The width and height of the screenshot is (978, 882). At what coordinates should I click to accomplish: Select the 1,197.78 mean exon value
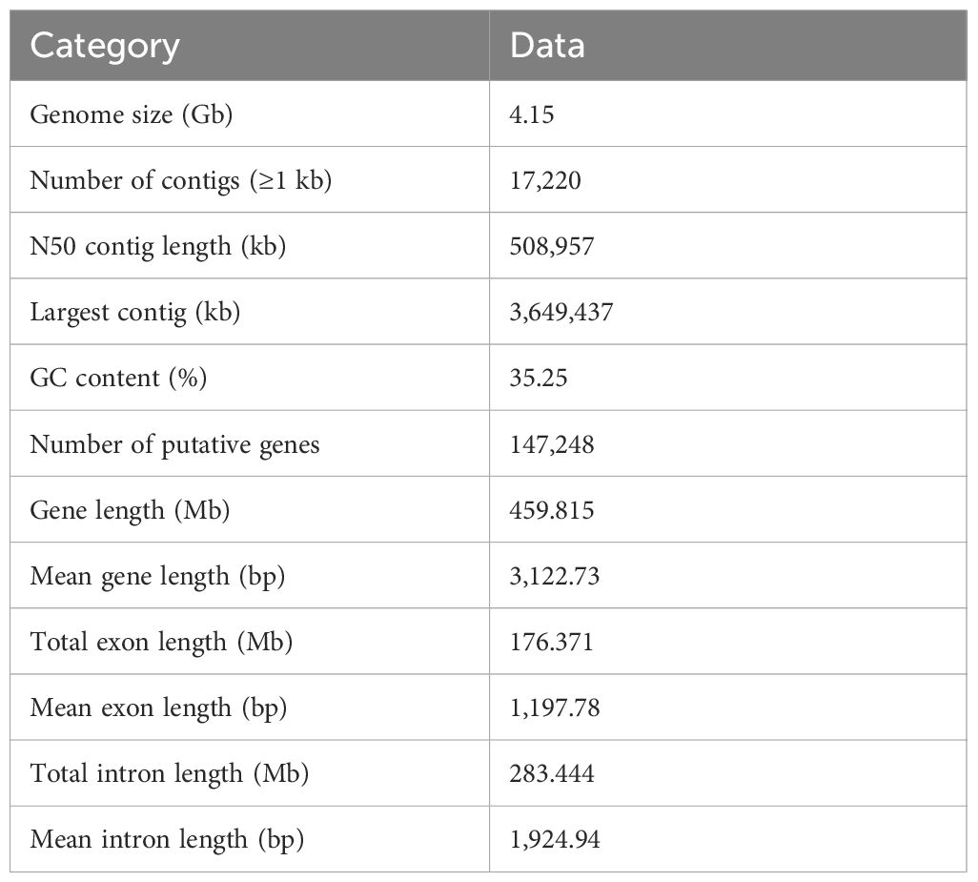[555, 708]
